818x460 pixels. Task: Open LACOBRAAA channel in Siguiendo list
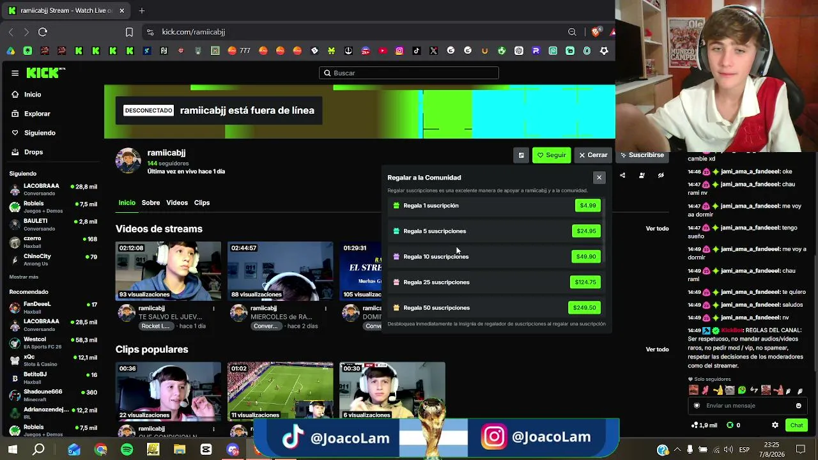coord(53,189)
